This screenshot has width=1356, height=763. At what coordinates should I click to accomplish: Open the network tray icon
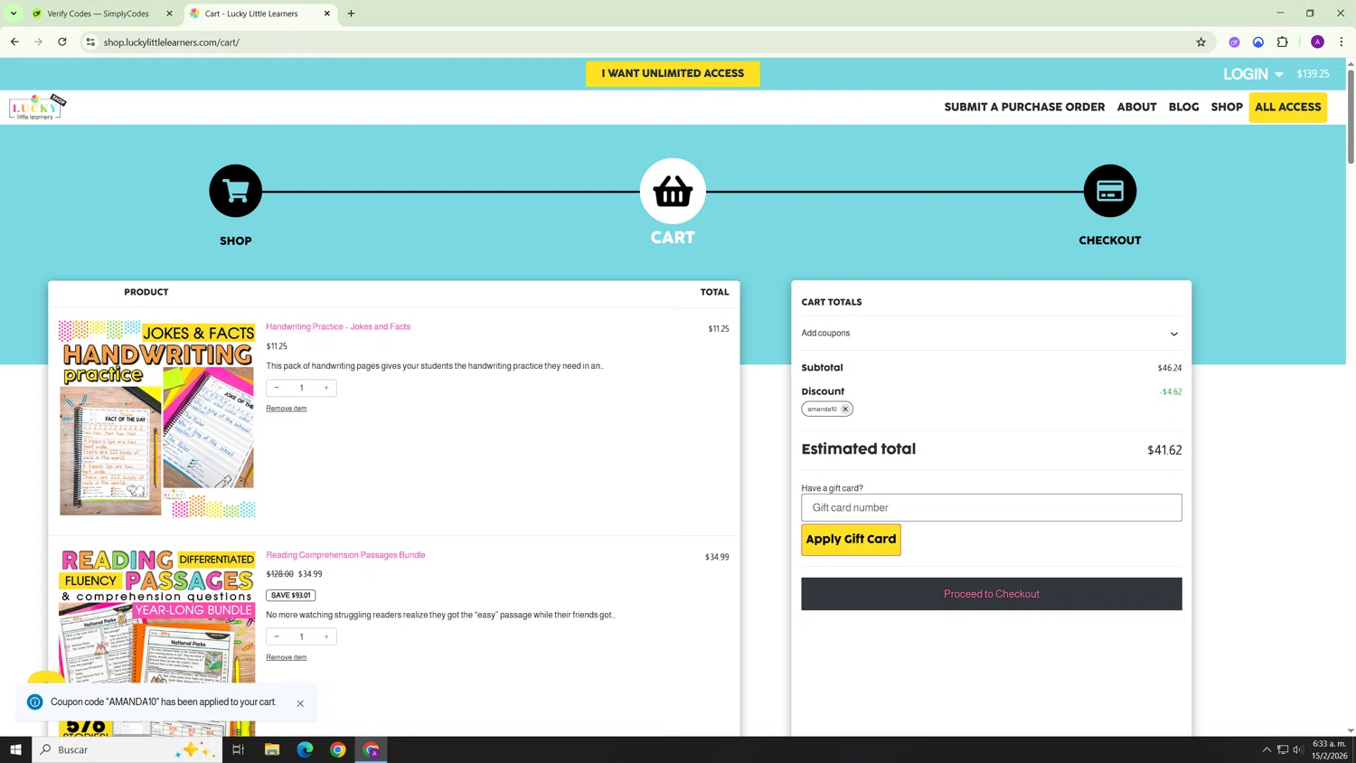coord(1282,749)
